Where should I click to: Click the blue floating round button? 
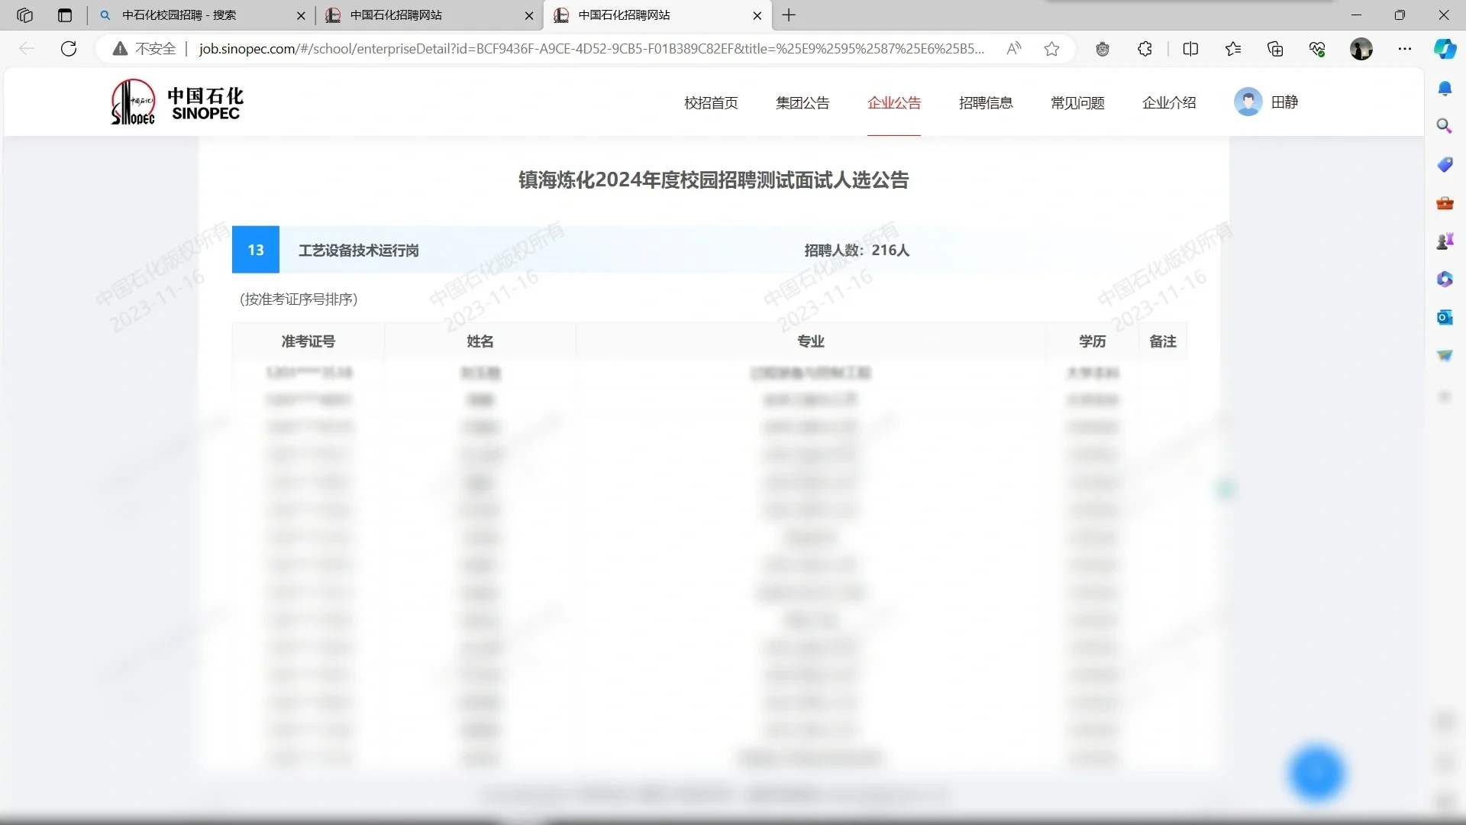[x=1316, y=774]
